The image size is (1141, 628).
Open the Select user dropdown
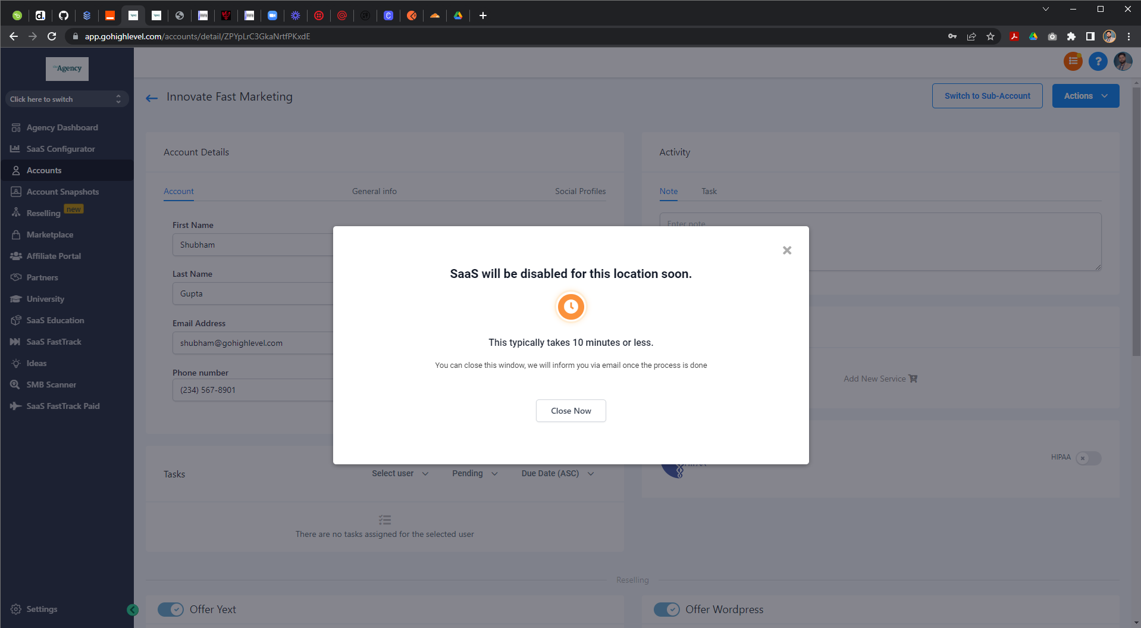(400, 473)
